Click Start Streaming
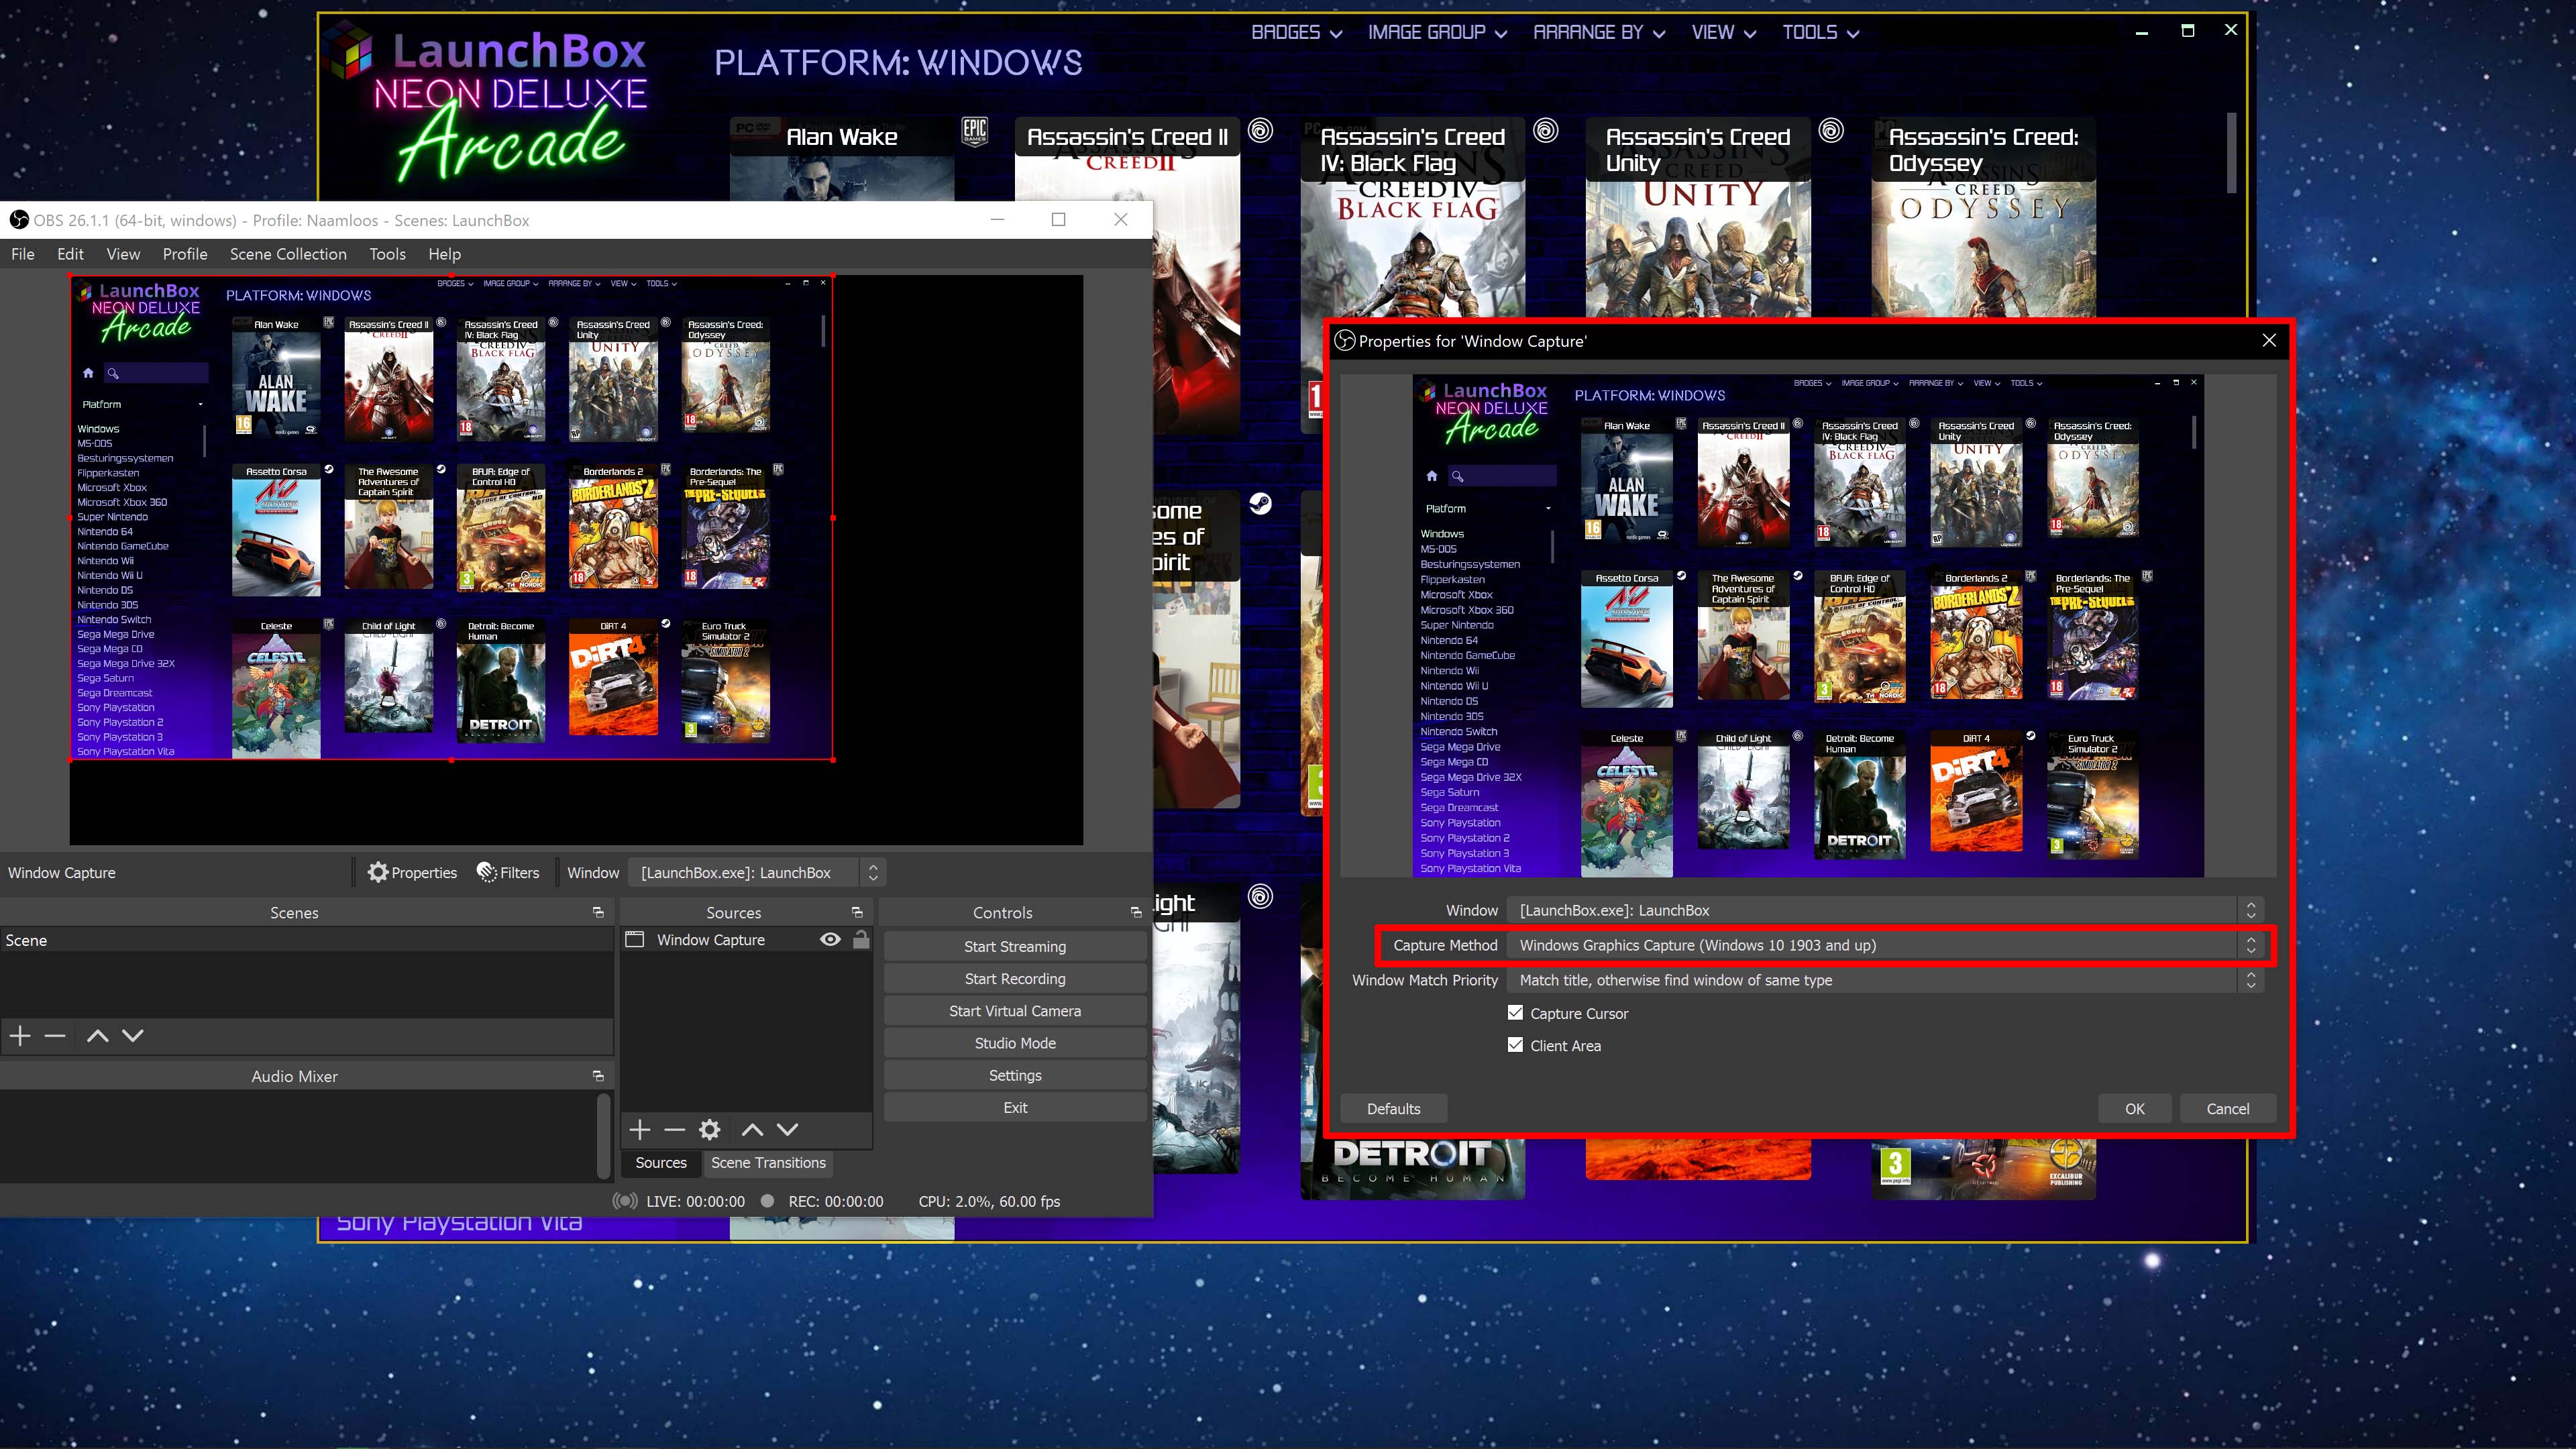This screenshot has height=1449, width=2576. coord(1015,947)
